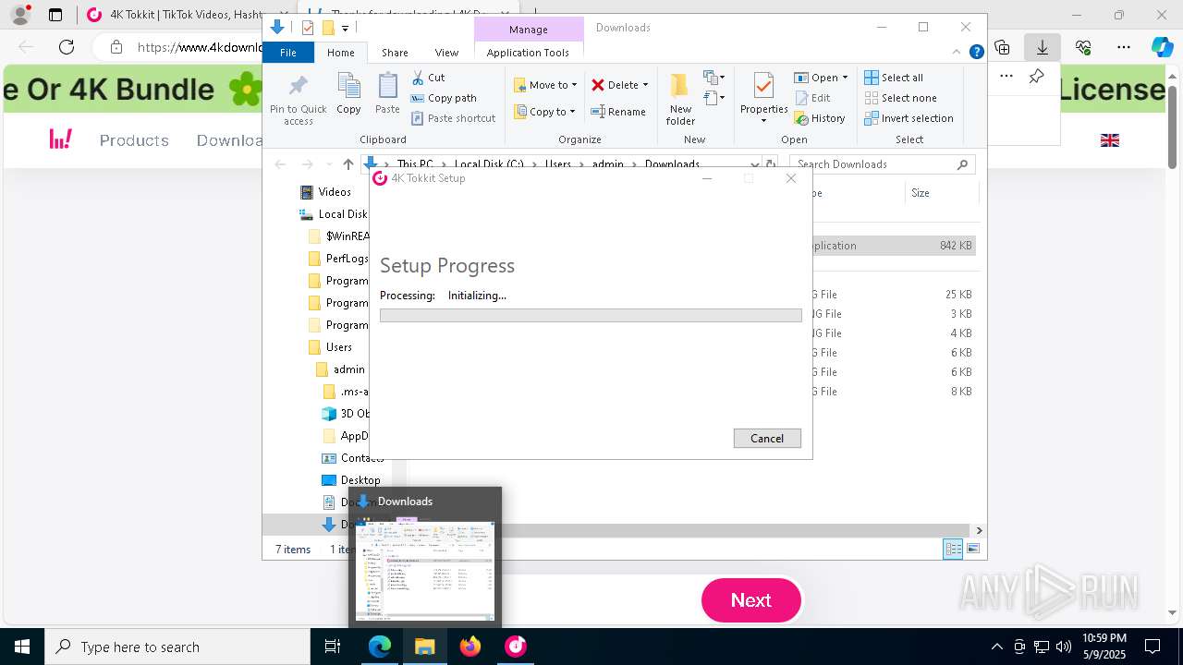Click Select all in ribbon
The width and height of the screenshot is (1183, 665).
pos(894,78)
